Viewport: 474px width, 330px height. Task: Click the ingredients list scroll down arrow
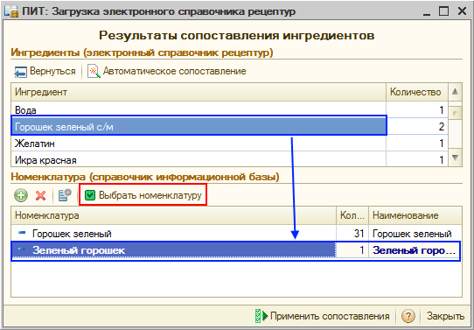[455, 158]
